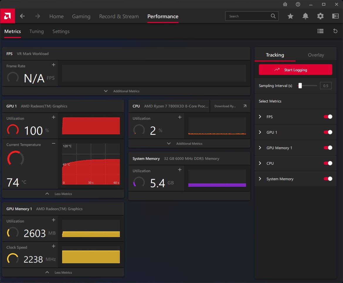Click the search magnifier icon
Screen dimensions: 343x283
tap(273, 16)
